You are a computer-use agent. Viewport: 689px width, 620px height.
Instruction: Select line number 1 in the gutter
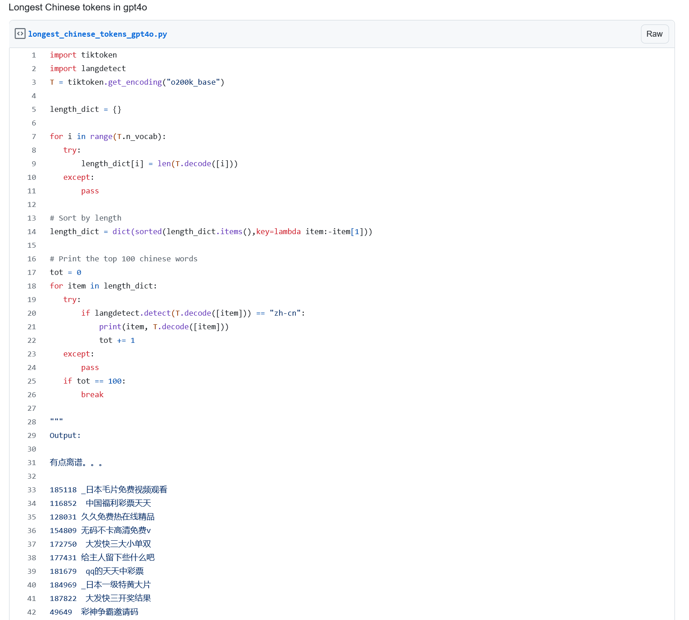(34, 55)
